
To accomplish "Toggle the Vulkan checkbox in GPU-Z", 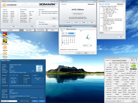I will (x=113, y=98).
